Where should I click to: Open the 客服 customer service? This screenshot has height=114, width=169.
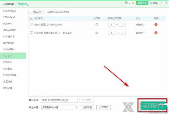coord(154,3)
